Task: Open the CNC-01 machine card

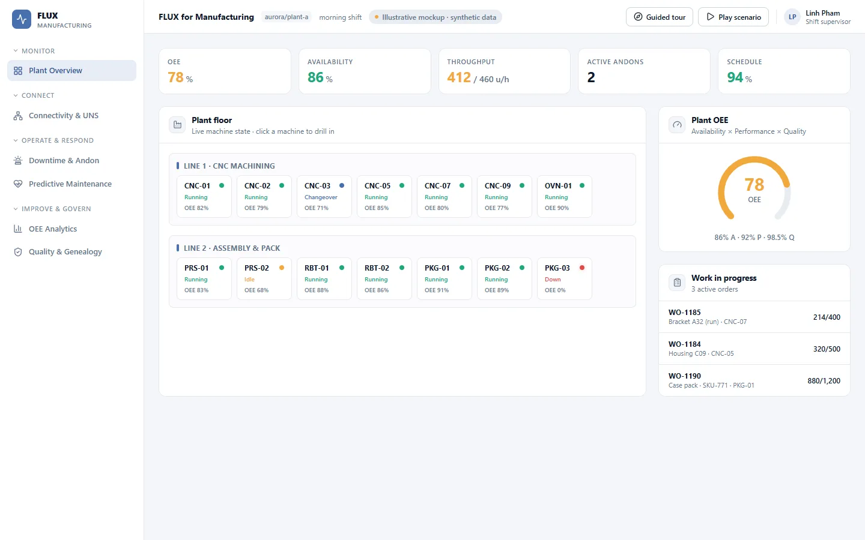Action: (x=204, y=196)
